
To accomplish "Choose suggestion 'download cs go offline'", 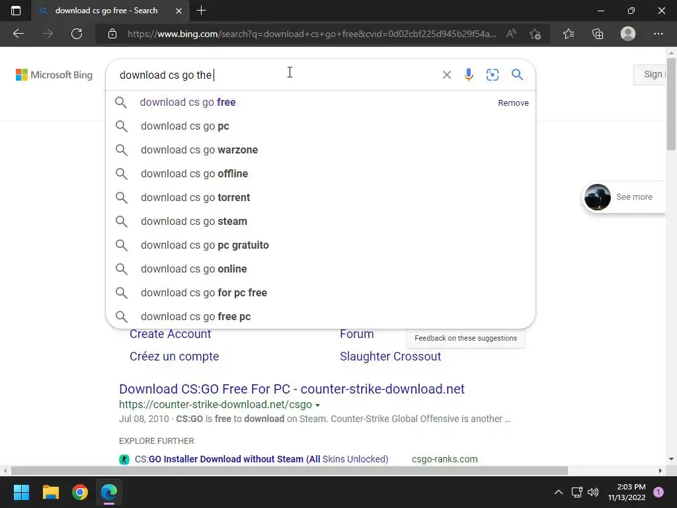I will pyautogui.click(x=321, y=174).
